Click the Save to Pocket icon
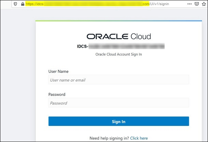 point(197,4)
